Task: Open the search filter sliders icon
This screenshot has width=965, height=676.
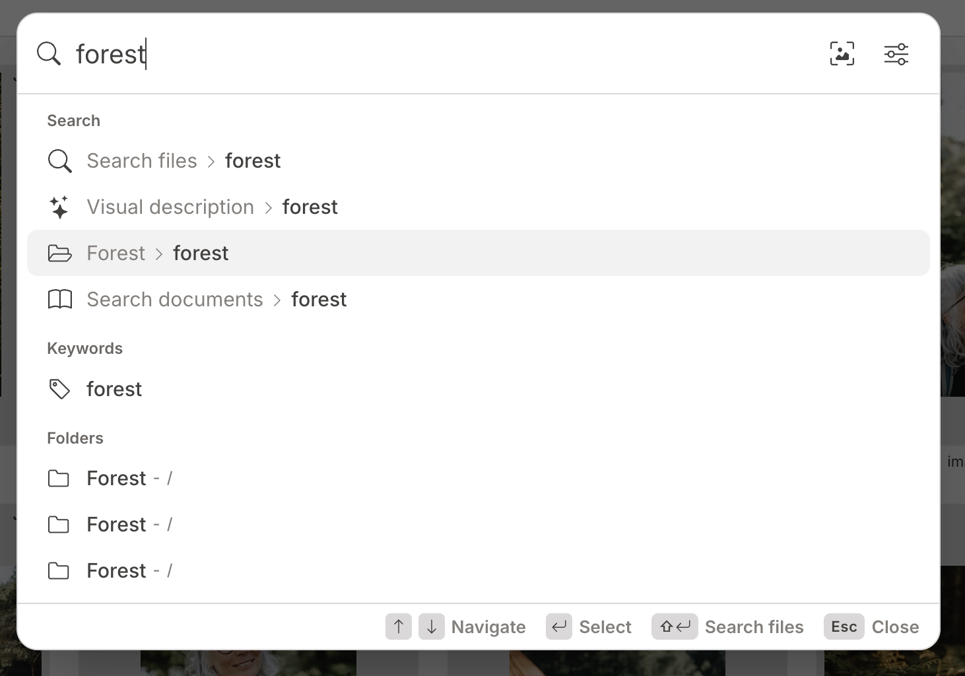Action: click(896, 53)
